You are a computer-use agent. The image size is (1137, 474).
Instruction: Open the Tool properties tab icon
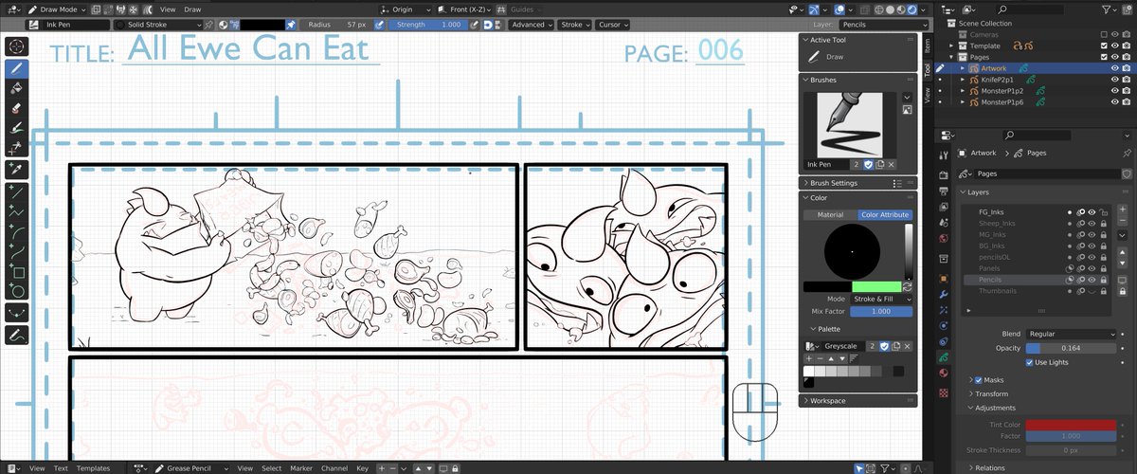(x=942, y=155)
